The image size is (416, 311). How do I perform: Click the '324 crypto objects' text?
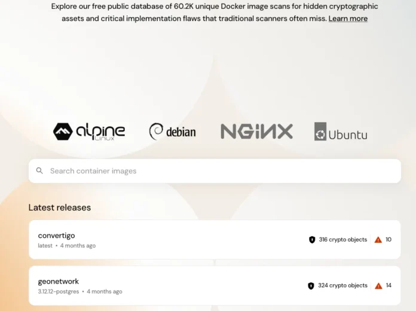pos(342,285)
